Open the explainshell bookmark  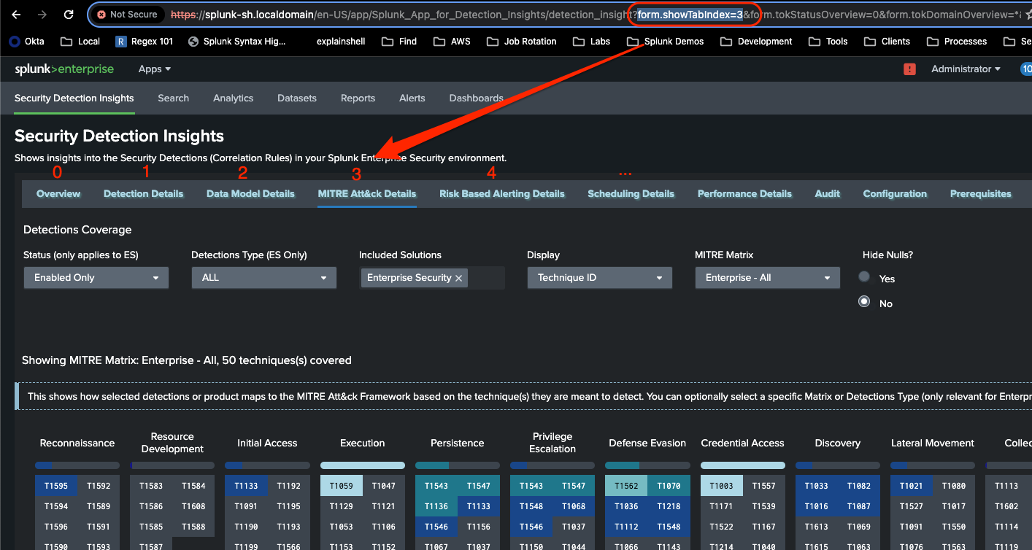(340, 42)
